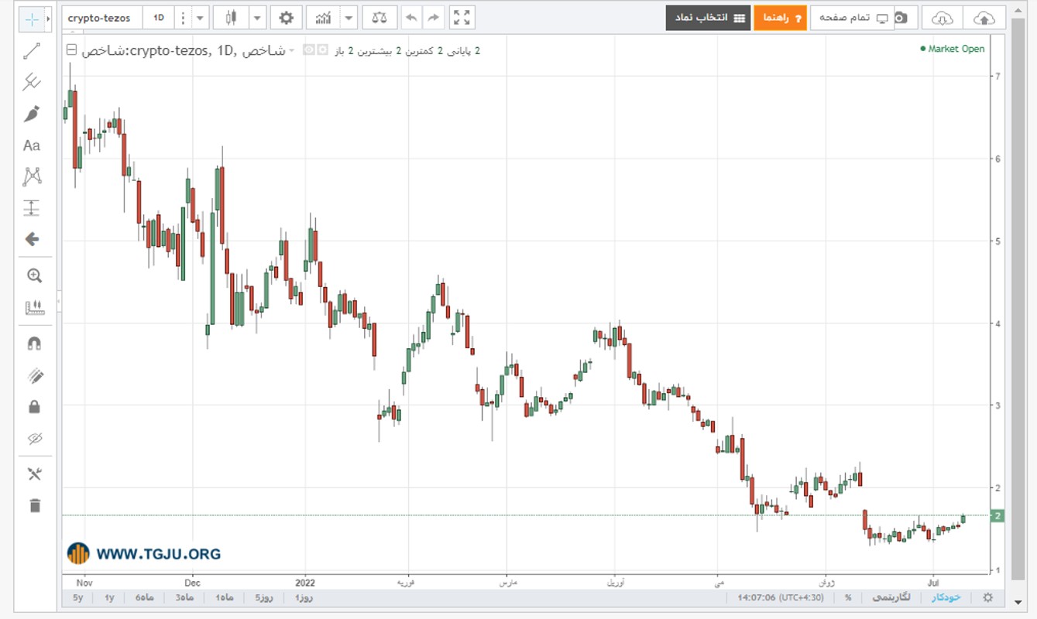Toggle the لگاریتمی logarithmic scale

891,597
